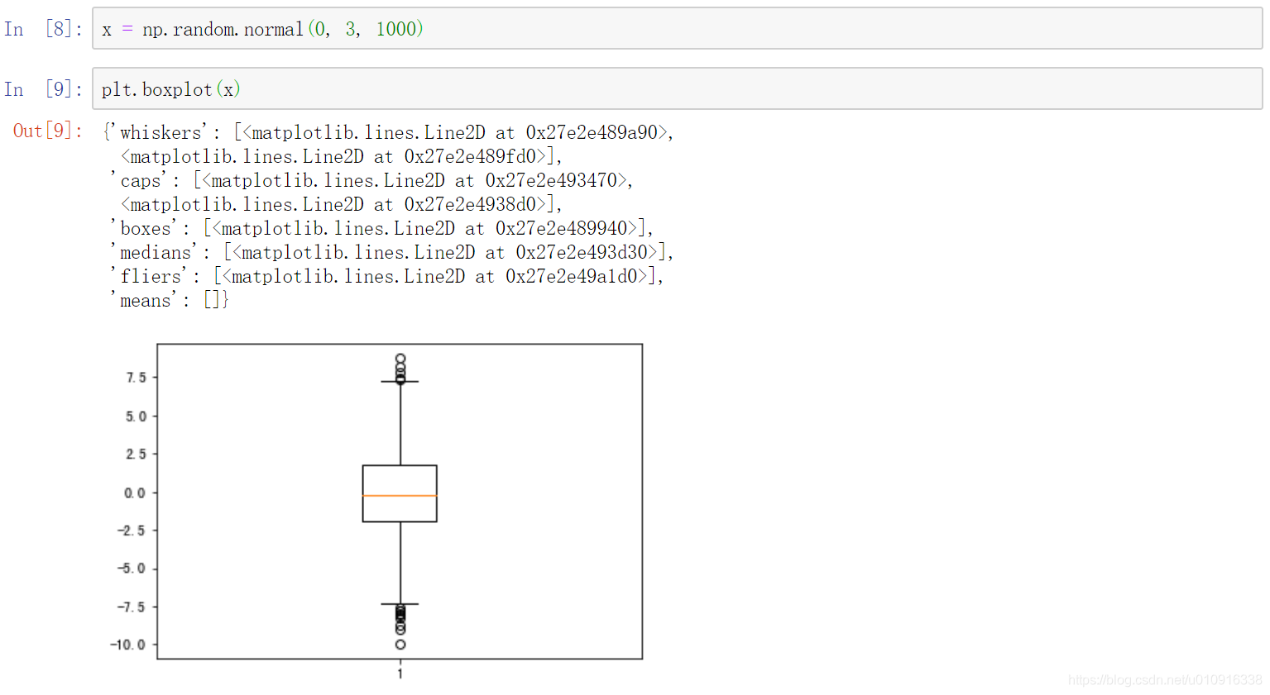Click the upper whisker cap
1270x695 pixels.
(400, 382)
